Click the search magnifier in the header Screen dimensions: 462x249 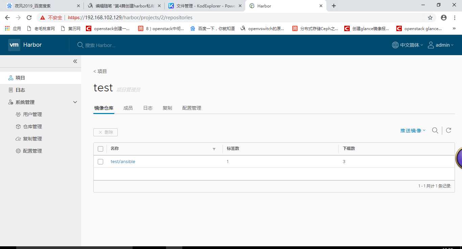pos(80,45)
